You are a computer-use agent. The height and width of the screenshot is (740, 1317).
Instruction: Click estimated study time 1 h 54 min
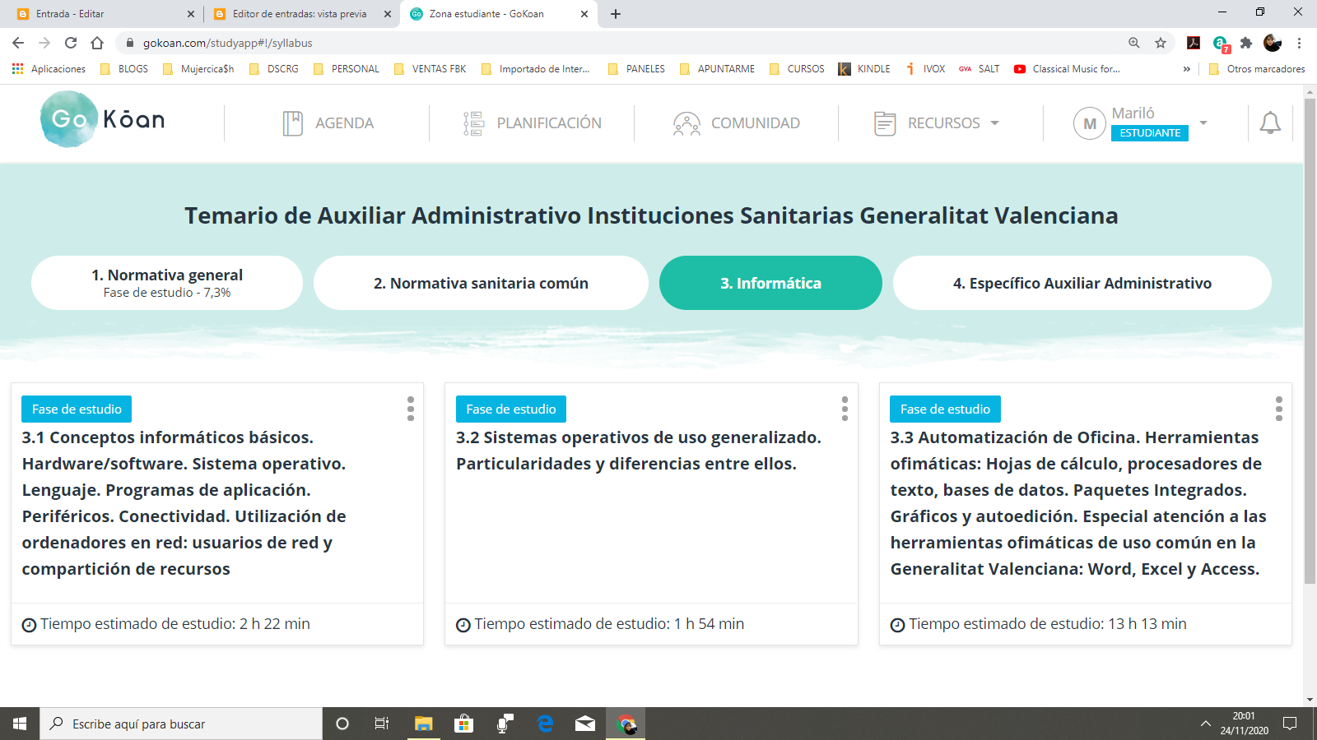[x=600, y=624]
